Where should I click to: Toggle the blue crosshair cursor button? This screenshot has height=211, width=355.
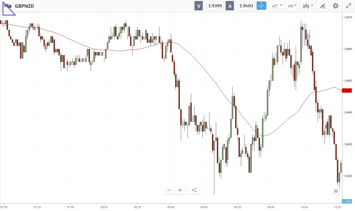pyautogui.click(x=261, y=6)
